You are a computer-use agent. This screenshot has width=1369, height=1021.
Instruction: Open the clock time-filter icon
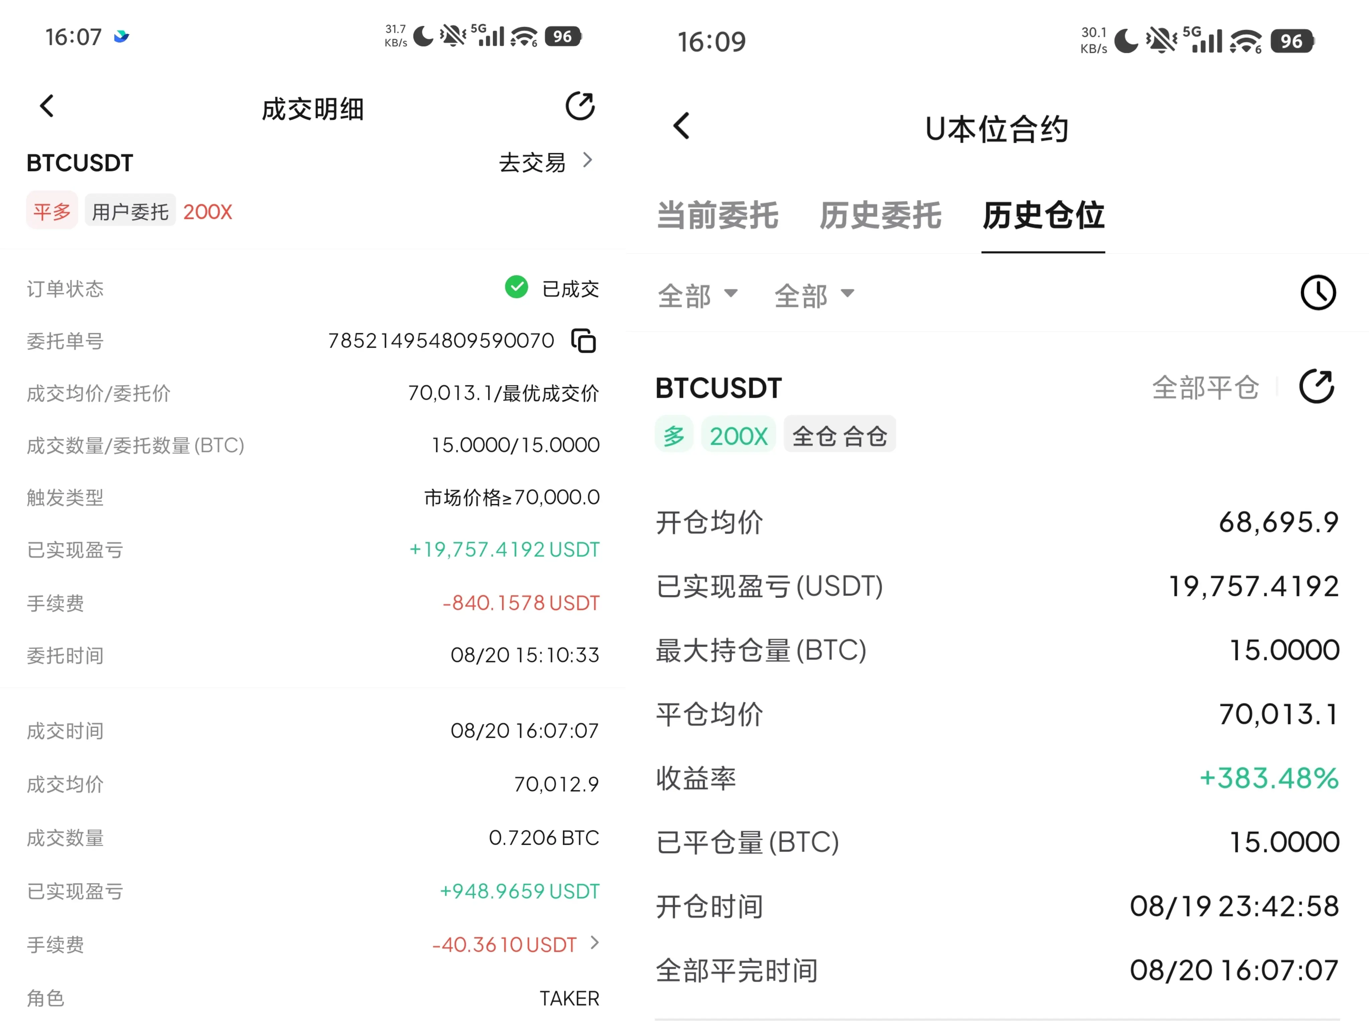tap(1318, 293)
